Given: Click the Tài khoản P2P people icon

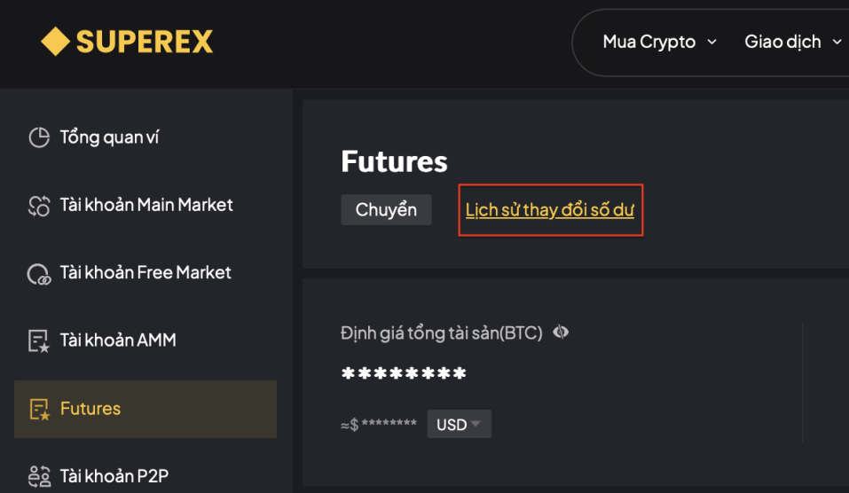Looking at the screenshot, I should pos(39,477).
